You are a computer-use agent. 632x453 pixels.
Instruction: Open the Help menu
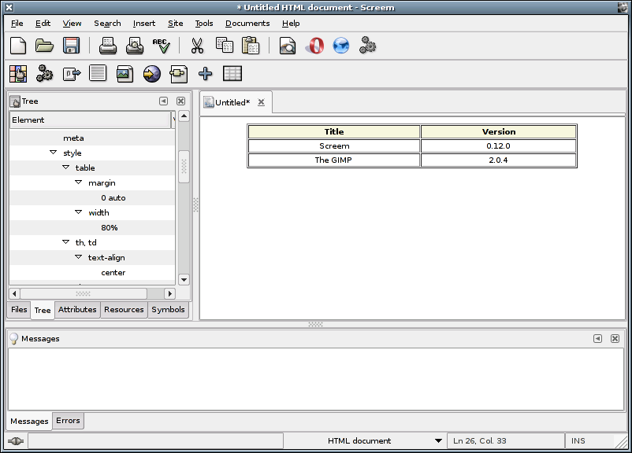click(291, 24)
